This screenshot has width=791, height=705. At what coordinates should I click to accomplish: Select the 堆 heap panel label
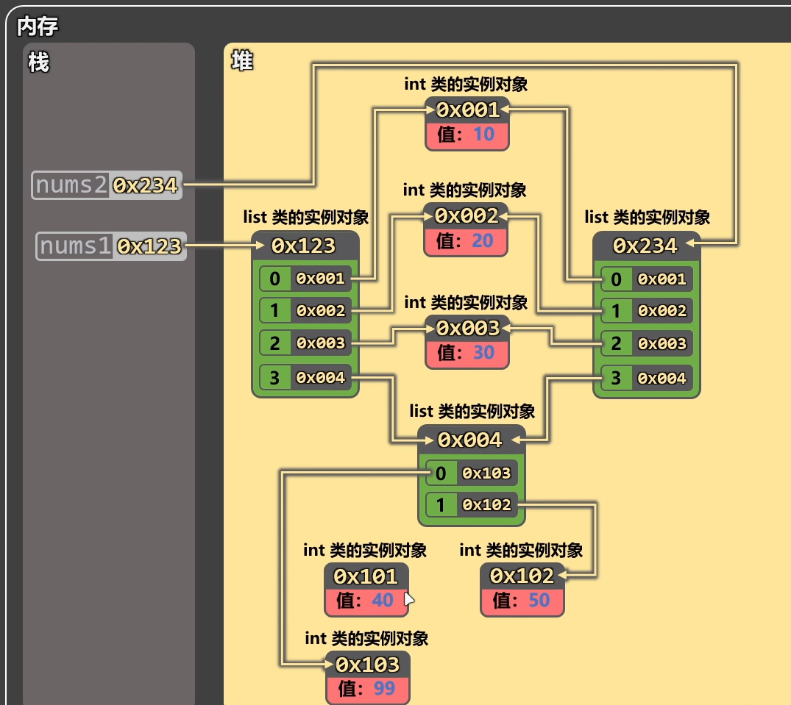coord(242,61)
